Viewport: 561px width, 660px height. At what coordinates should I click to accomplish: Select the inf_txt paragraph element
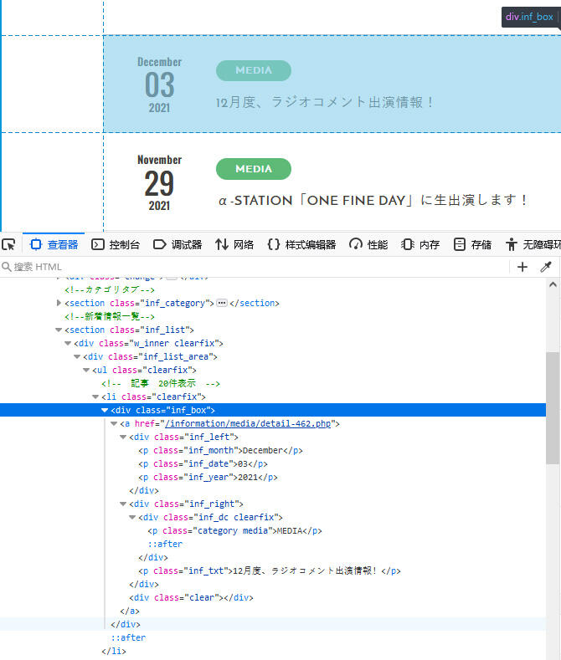tap(270, 571)
